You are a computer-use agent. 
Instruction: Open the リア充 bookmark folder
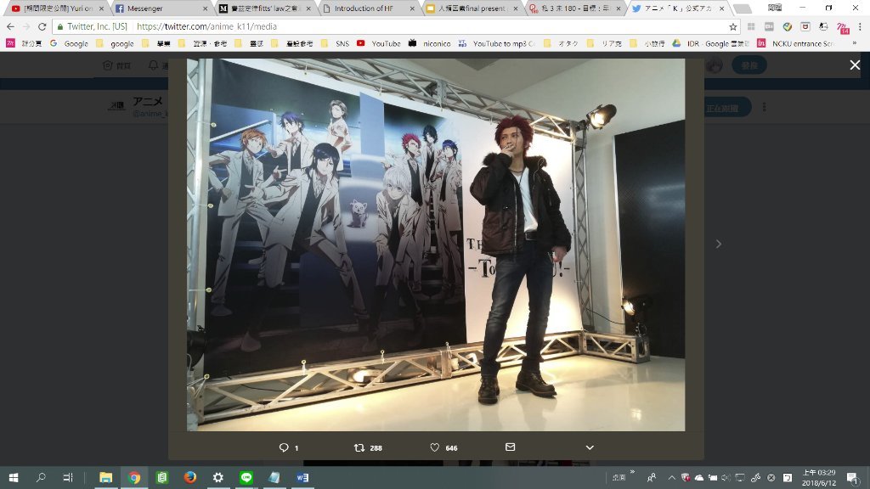coord(604,43)
